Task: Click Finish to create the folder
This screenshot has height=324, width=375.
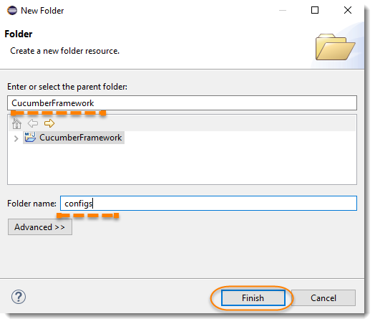Action: tap(253, 298)
